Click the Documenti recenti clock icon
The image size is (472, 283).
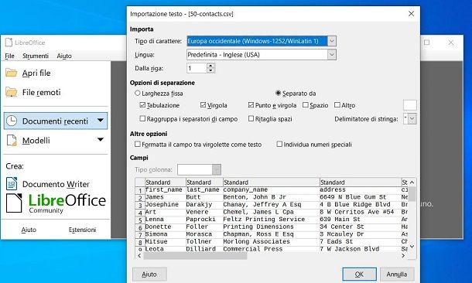click(12, 121)
